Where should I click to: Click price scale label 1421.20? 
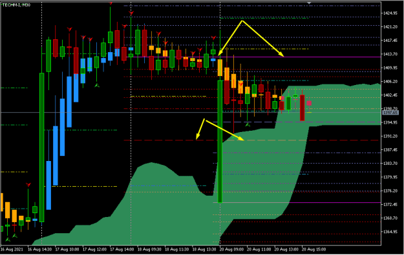[390, 26]
